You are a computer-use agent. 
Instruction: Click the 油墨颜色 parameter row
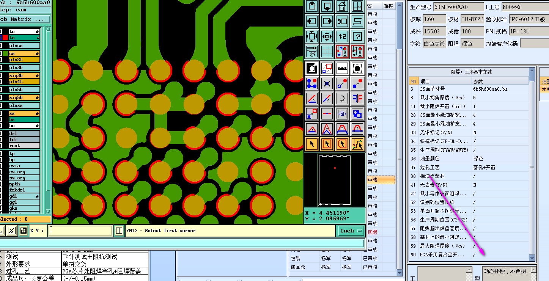469,159
